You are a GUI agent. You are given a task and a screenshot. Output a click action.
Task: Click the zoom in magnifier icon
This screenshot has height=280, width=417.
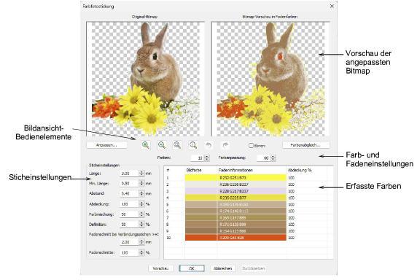146,145
